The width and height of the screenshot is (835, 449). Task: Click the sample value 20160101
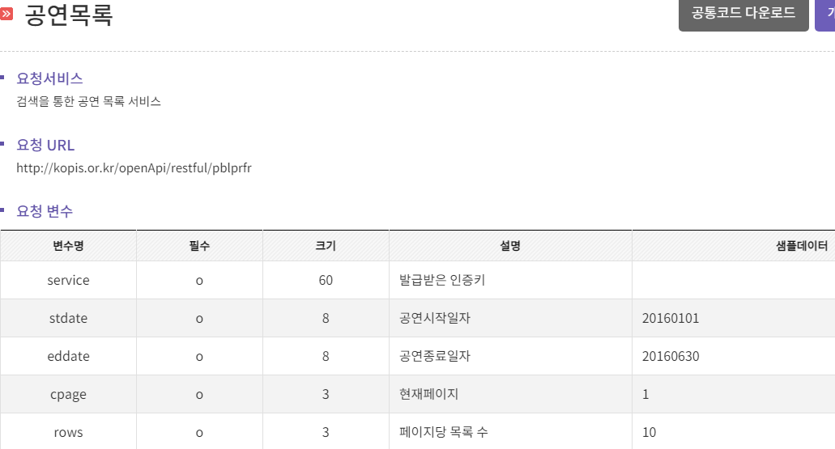(x=671, y=318)
